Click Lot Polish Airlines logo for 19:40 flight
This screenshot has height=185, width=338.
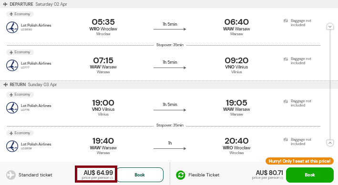click(12, 146)
